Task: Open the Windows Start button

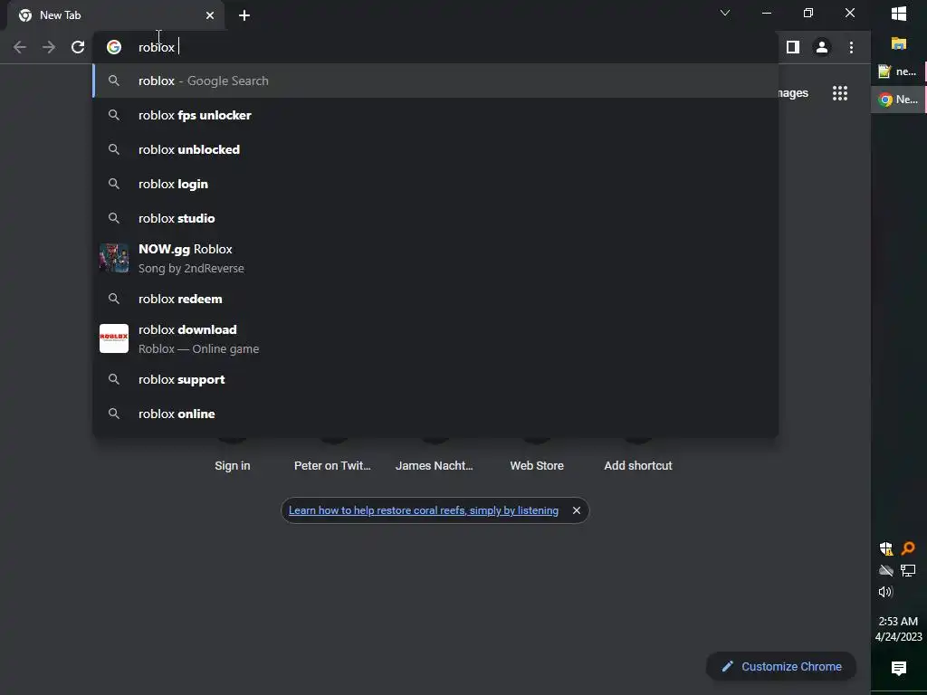Action: click(x=899, y=14)
